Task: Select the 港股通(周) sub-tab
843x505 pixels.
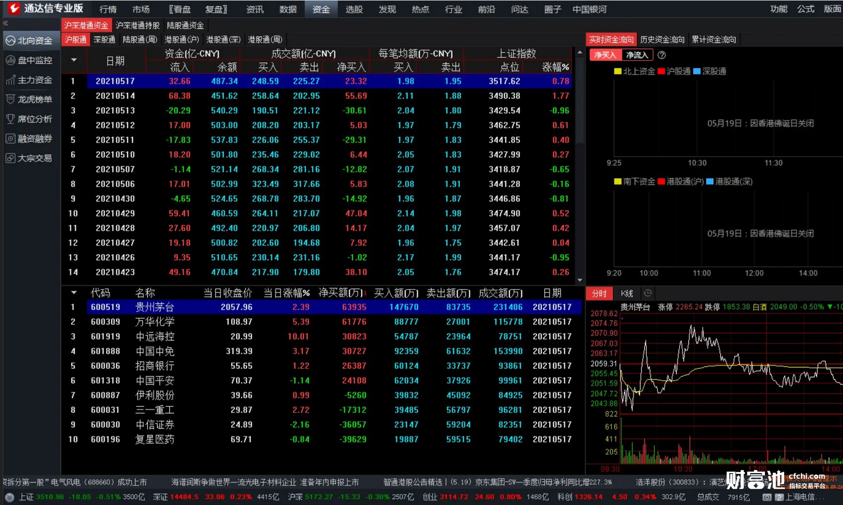Action: [265, 39]
